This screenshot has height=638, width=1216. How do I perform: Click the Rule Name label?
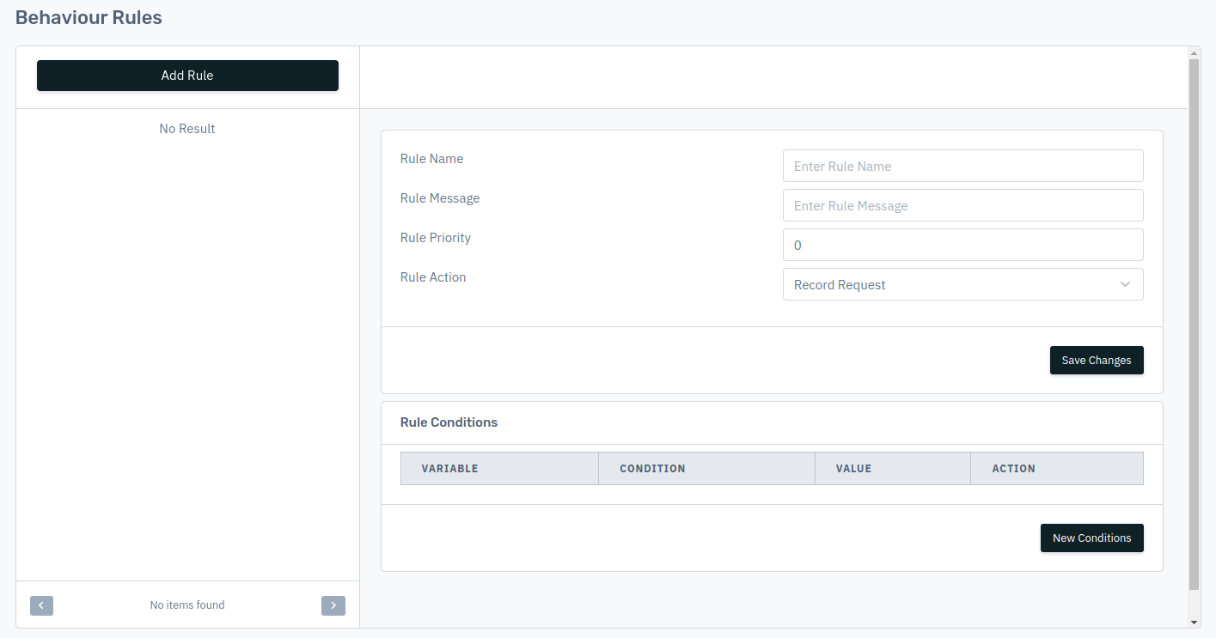(431, 159)
